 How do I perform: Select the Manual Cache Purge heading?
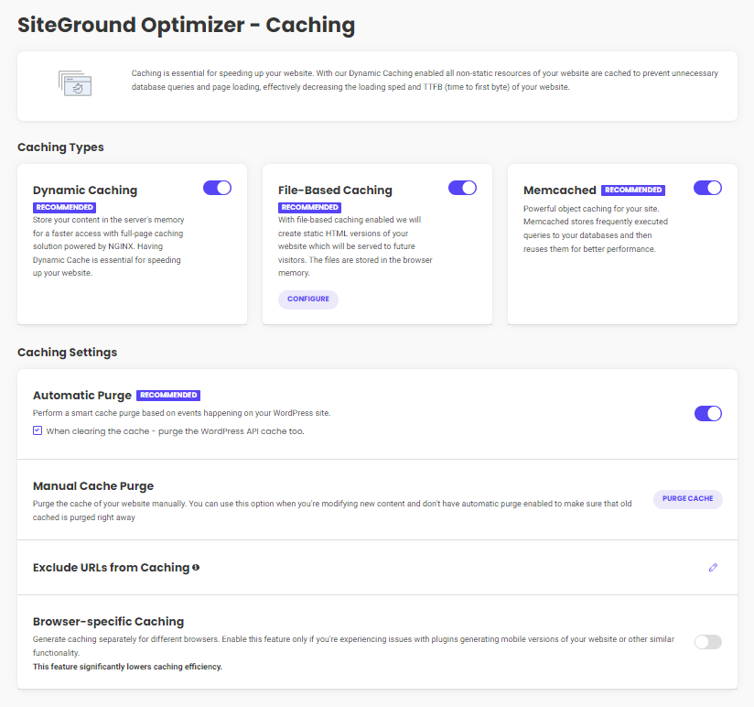[x=94, y=485]
